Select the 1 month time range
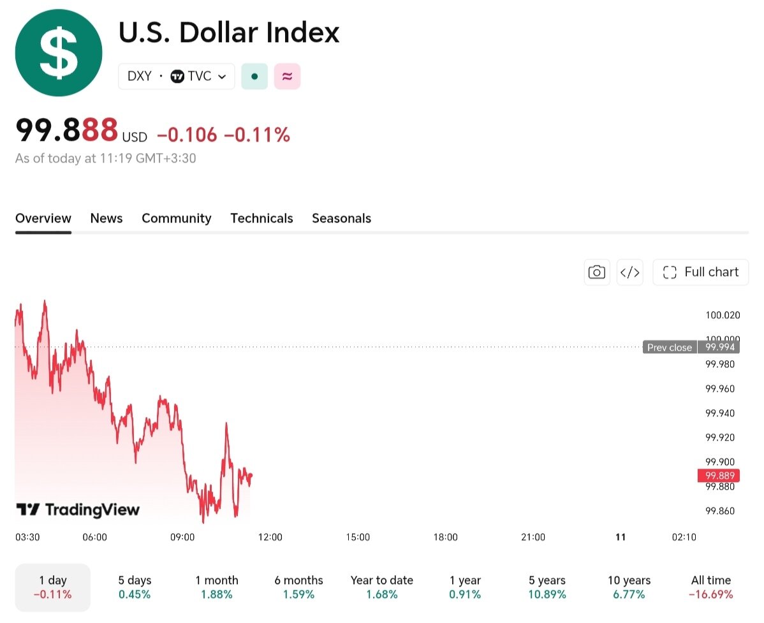The height and width of the screenshot is (623, 764). (x=217, y=587)
